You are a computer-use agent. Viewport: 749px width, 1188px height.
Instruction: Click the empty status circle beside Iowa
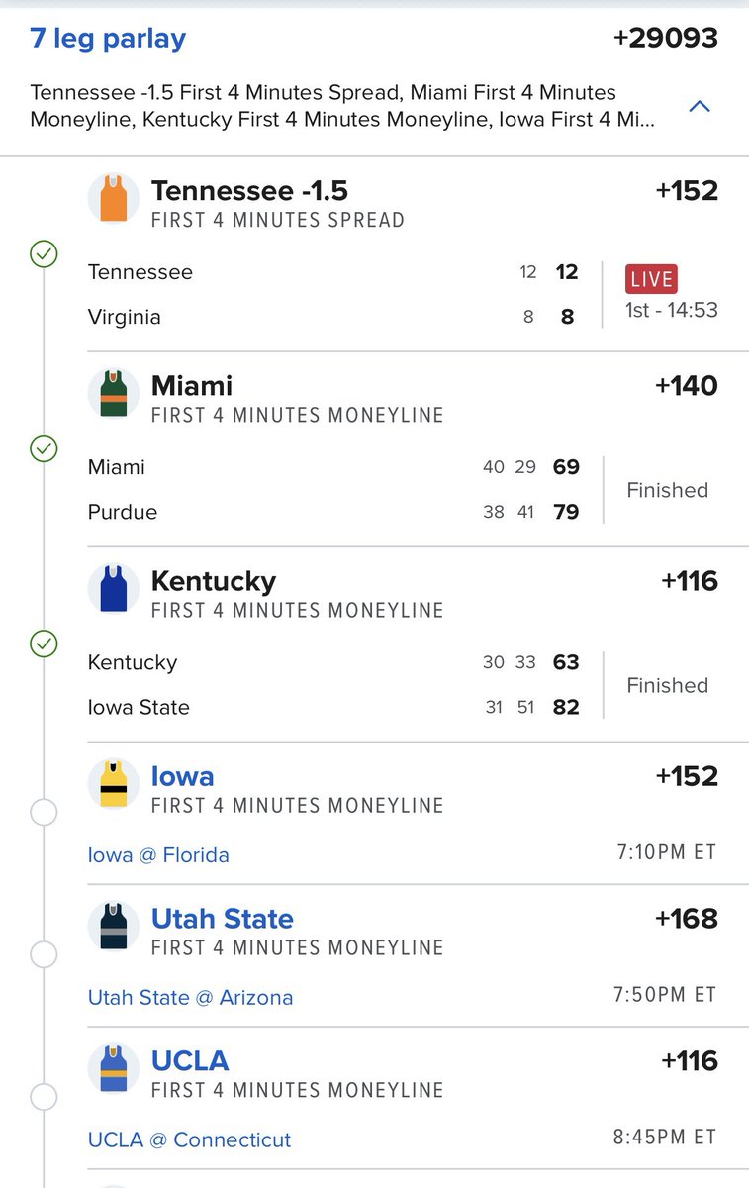click(x=44, y=813)
